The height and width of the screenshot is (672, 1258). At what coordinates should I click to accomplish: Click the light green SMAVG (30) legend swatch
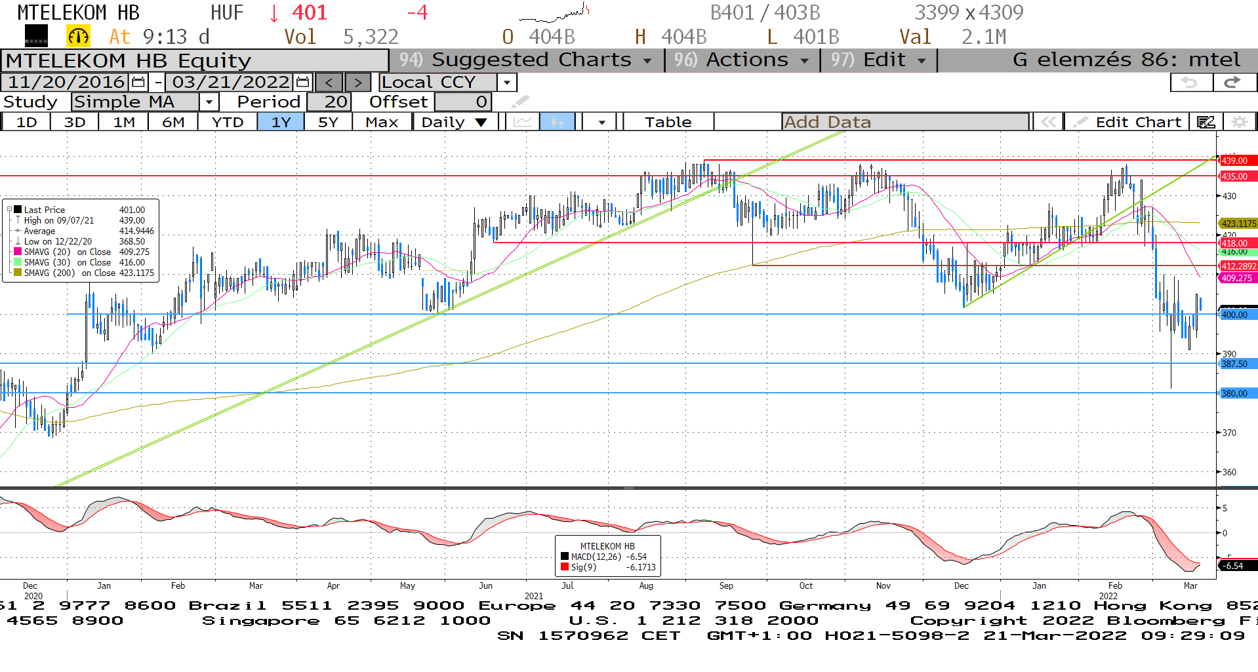pyautogui.click(x=18, y=262)
